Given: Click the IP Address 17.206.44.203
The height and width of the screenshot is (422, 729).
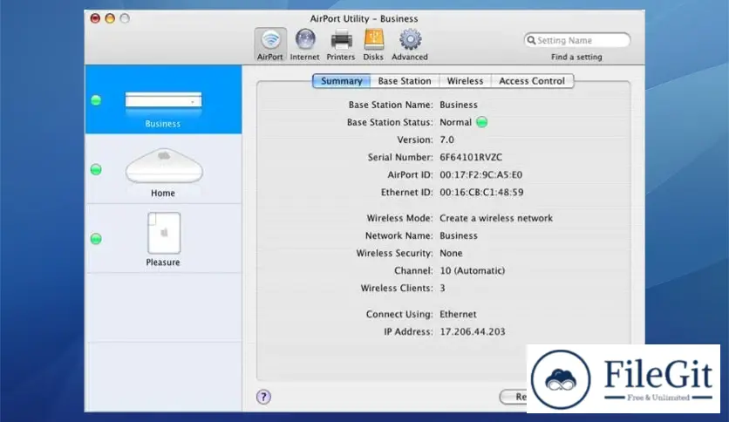Looking at the screenshot, I should 473,332.
